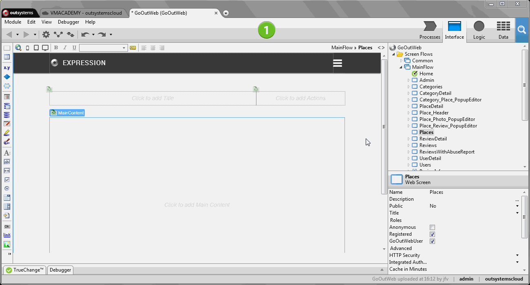Open the CSS style sheet editor
This screenshot has height=285, width=530.
133,48
